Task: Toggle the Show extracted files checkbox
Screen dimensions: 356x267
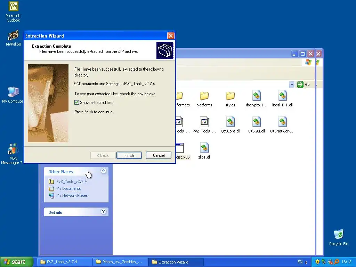Action: coord(77,103)
